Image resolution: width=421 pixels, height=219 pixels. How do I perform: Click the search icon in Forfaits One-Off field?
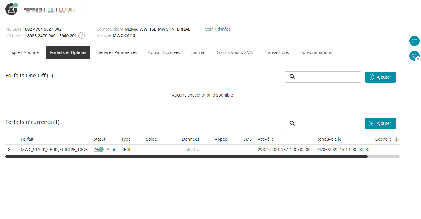292,77
